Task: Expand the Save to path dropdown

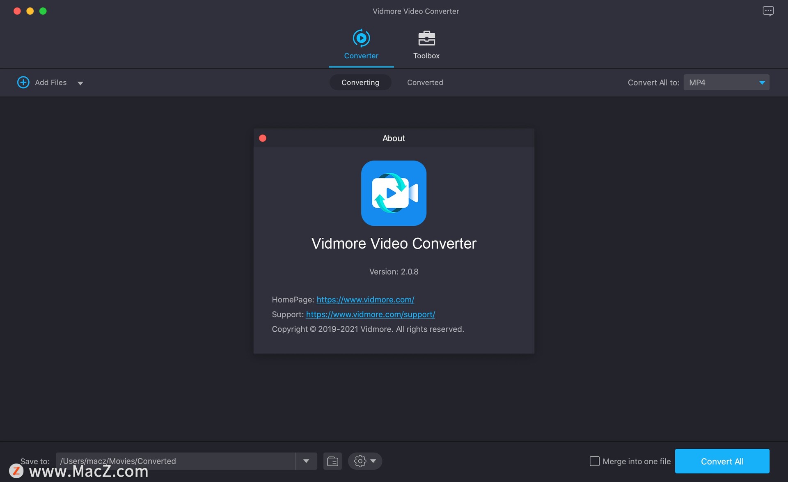Action: (306, 461)
